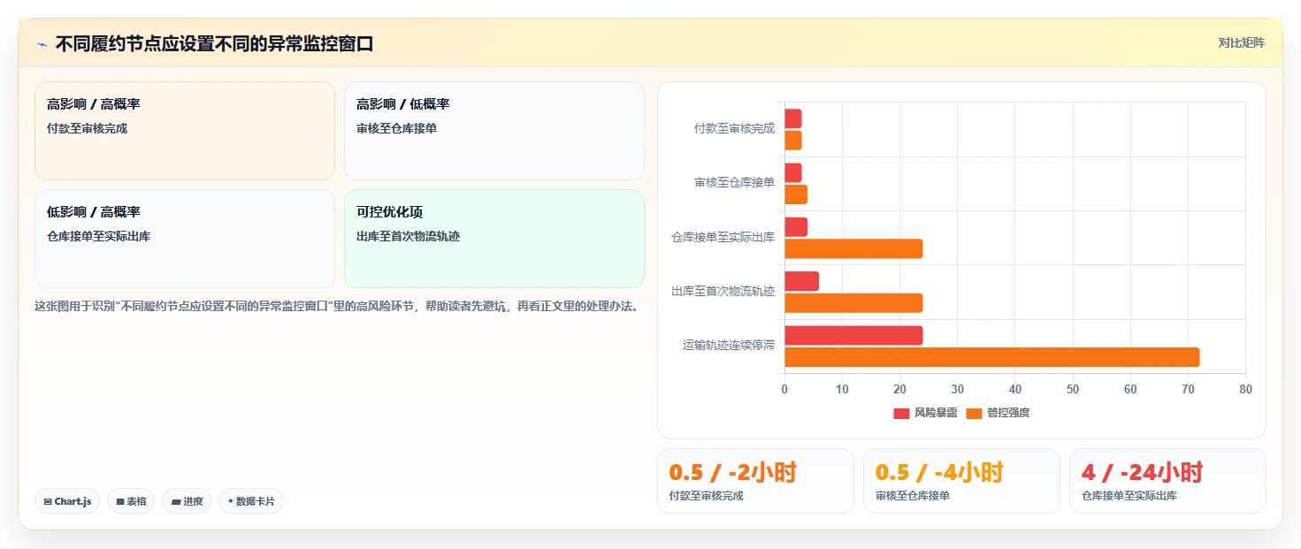Toggle the 管控强度 legend orange swatch
Image resolution: width=1301 pixels, height=549 pixels.
click(974, 413)
